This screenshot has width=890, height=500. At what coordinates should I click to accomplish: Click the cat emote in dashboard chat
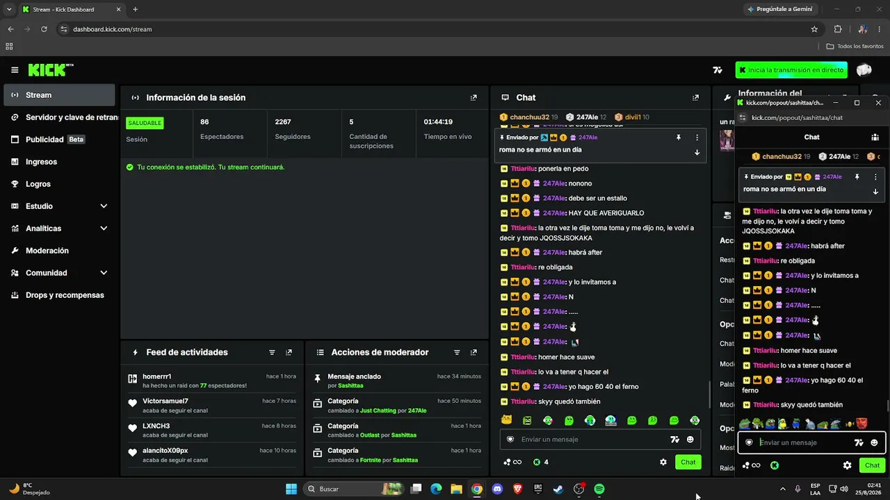click(x=507, y=420)
